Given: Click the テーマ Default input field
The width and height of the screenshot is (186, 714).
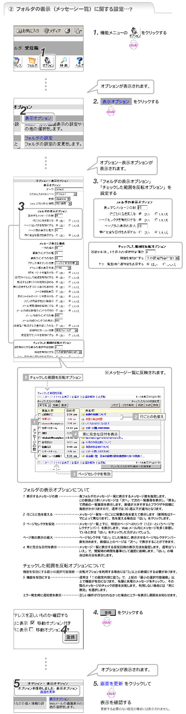Looking at the screenshot, I should click(x=69, y=190).
